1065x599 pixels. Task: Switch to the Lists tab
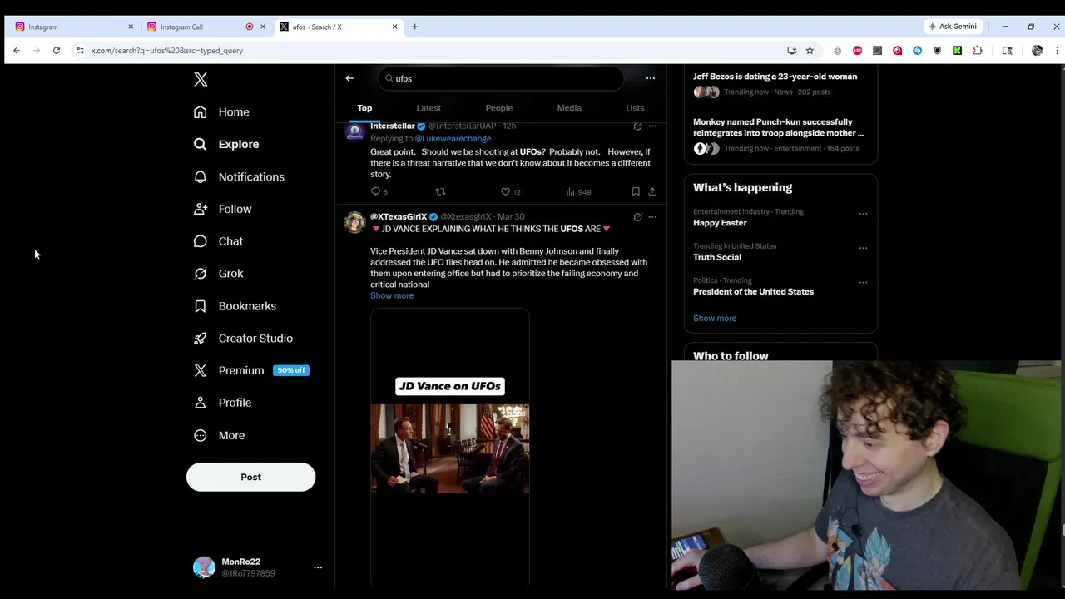pos(635,108)
